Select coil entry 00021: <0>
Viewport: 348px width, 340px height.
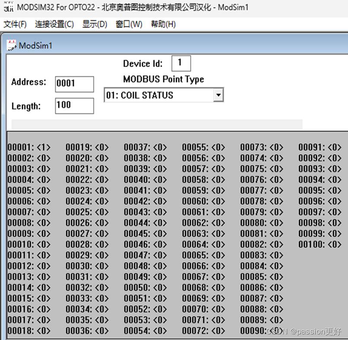[x=87, y=169]
